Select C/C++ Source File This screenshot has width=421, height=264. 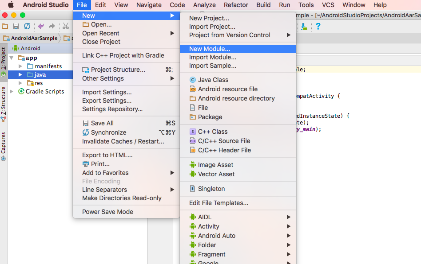[238, 141]
